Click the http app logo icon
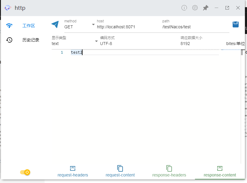 click(8, 8)
